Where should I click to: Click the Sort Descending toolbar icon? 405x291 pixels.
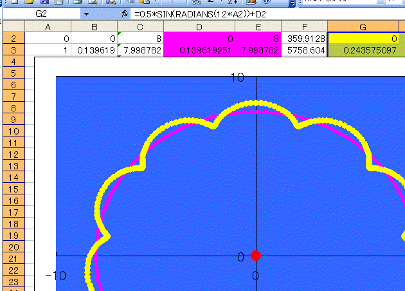[x=232, y=2]
